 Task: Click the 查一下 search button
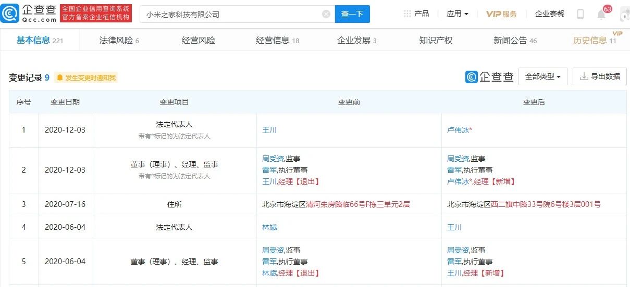(x=352, y=14)
